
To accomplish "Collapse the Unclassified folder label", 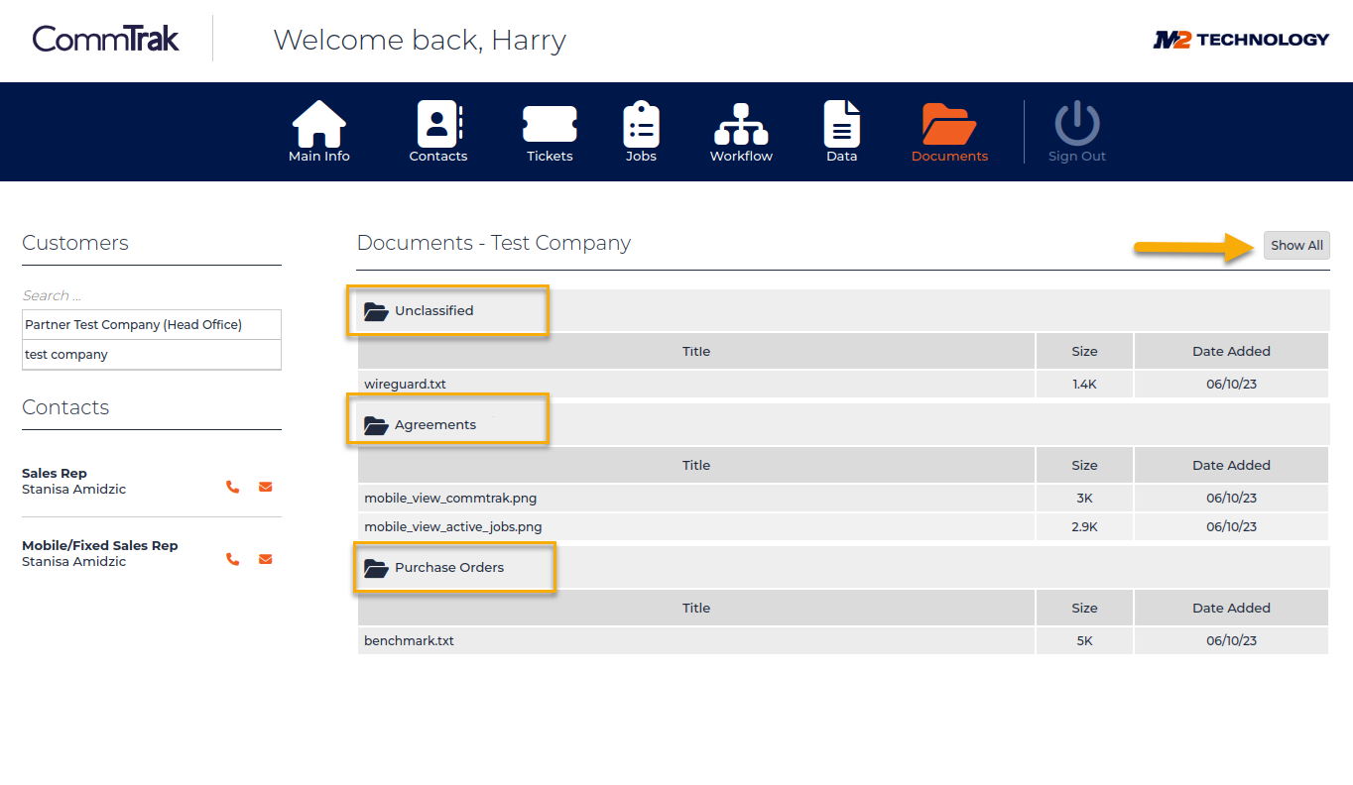I will tap(434, 310).
